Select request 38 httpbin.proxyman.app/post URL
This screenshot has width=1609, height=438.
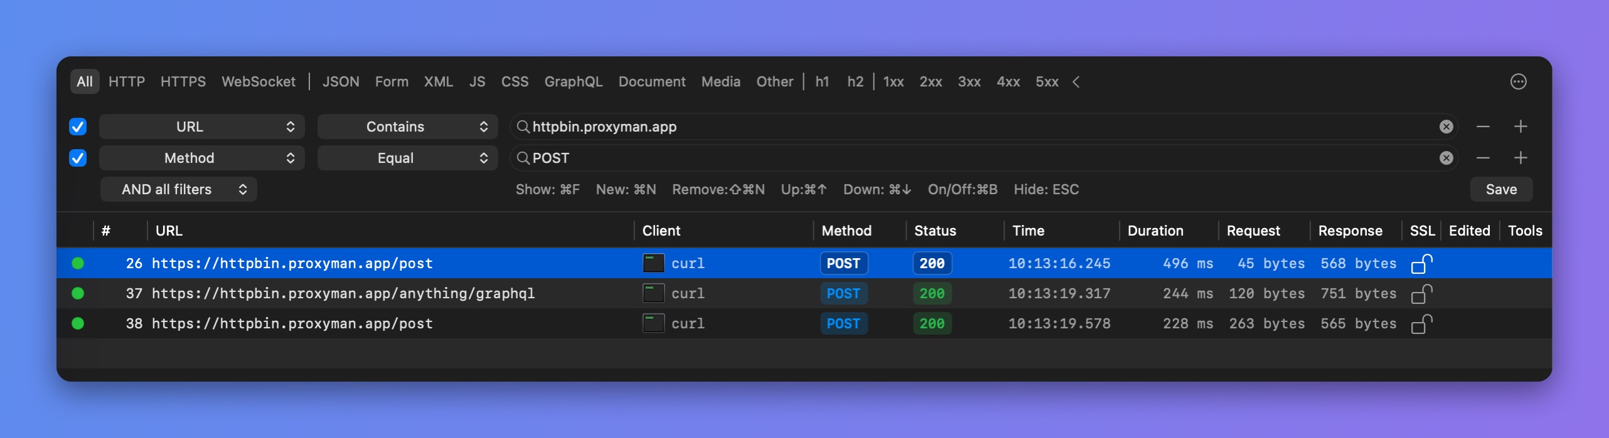coord(292,323)
